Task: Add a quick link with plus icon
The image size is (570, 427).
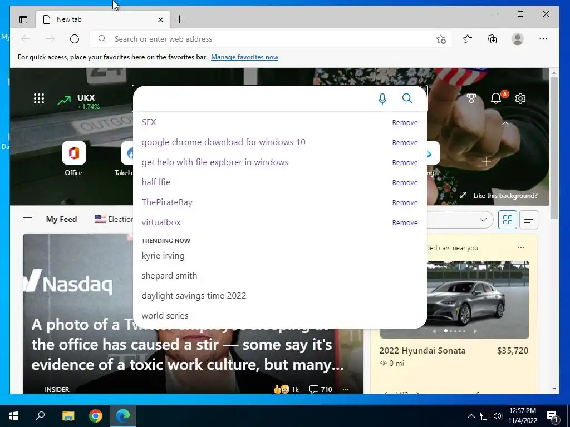Action: (487, 161)
